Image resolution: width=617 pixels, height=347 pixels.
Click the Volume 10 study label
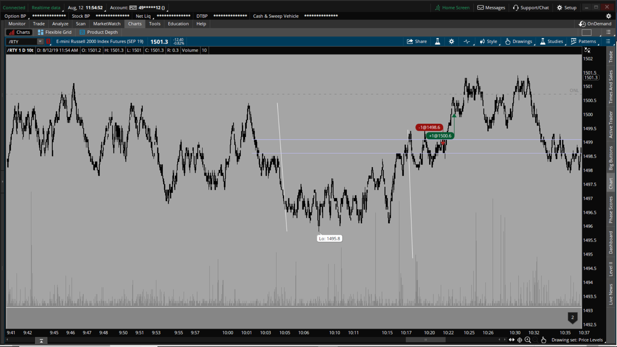pyautogui.click(x=194, y=50)
